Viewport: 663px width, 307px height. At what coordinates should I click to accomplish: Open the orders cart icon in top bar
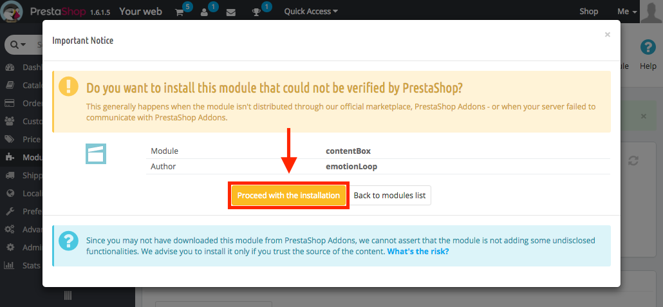coord(180,12)
